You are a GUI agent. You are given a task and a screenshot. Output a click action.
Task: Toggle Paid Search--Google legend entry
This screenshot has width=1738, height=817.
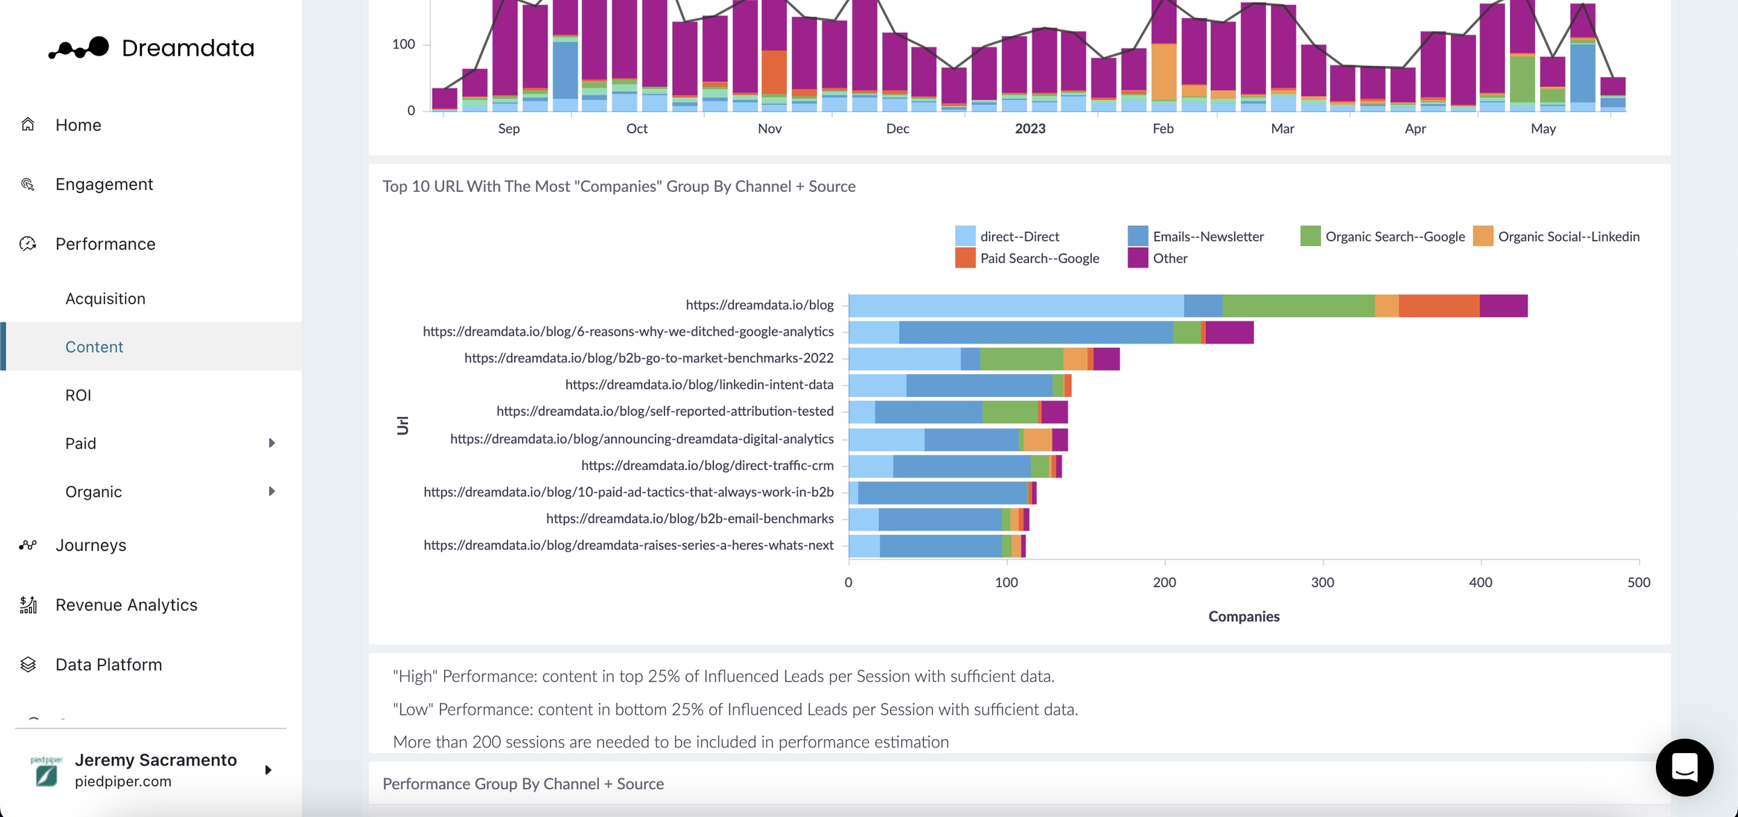[1039, 259]
